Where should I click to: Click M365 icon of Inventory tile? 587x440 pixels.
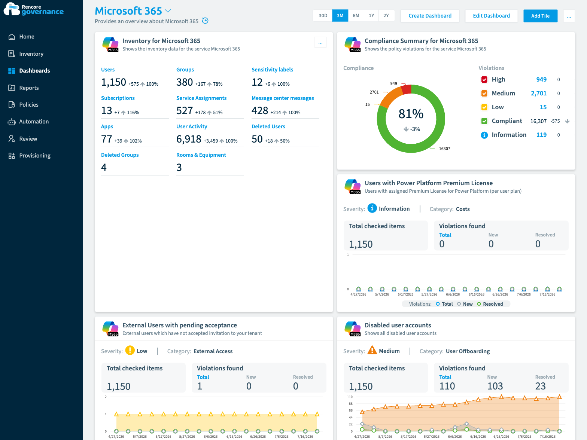tap(110, 45)
